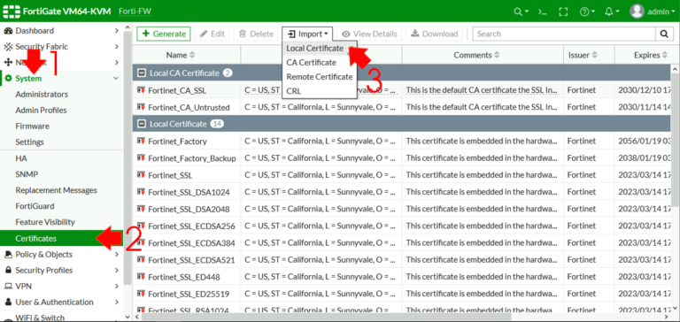Choose Local Certificate from Import menu
The height and width of the screenshot is (322, 680).
tap(315, 48)
